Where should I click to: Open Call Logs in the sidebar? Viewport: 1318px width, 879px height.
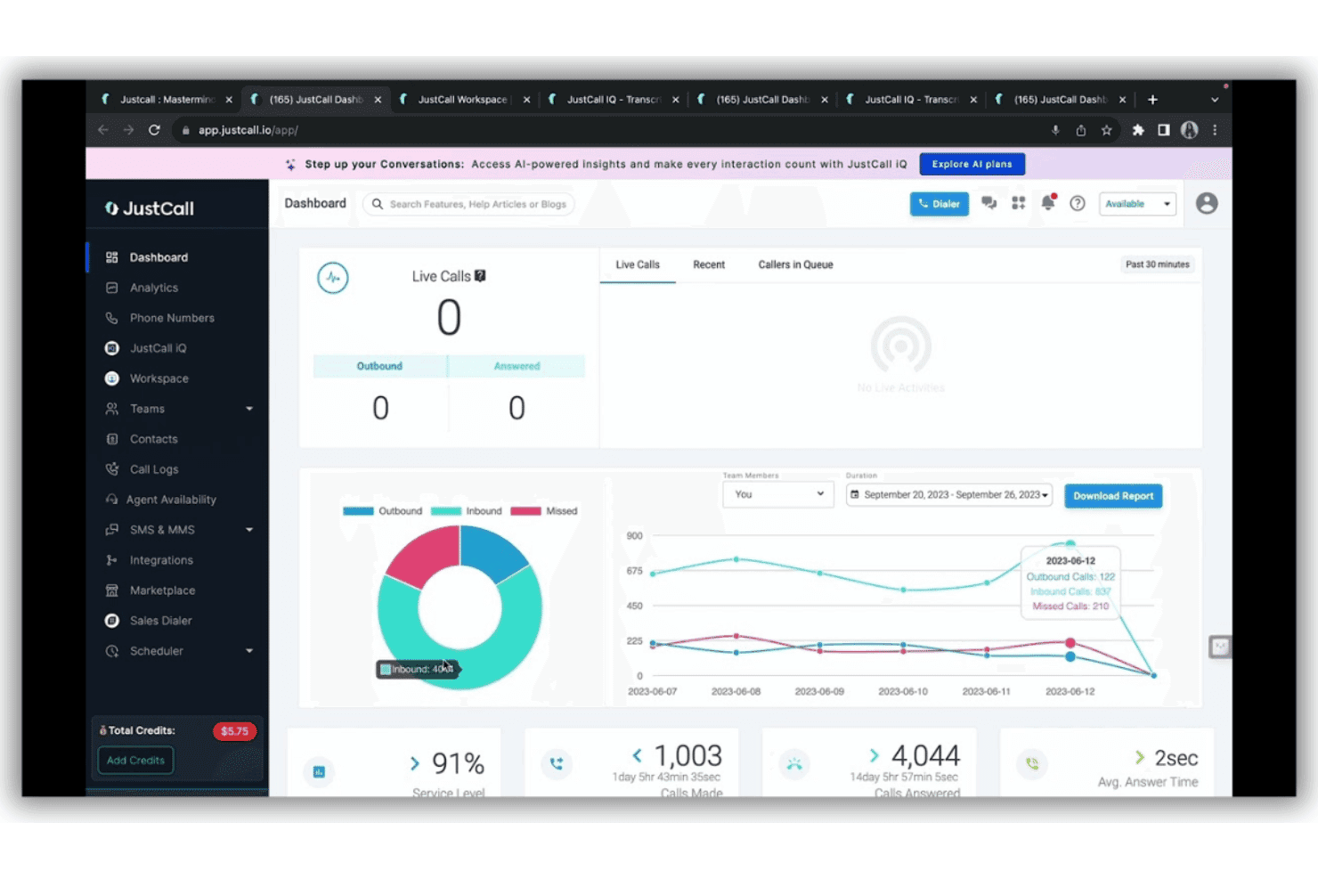154,469
